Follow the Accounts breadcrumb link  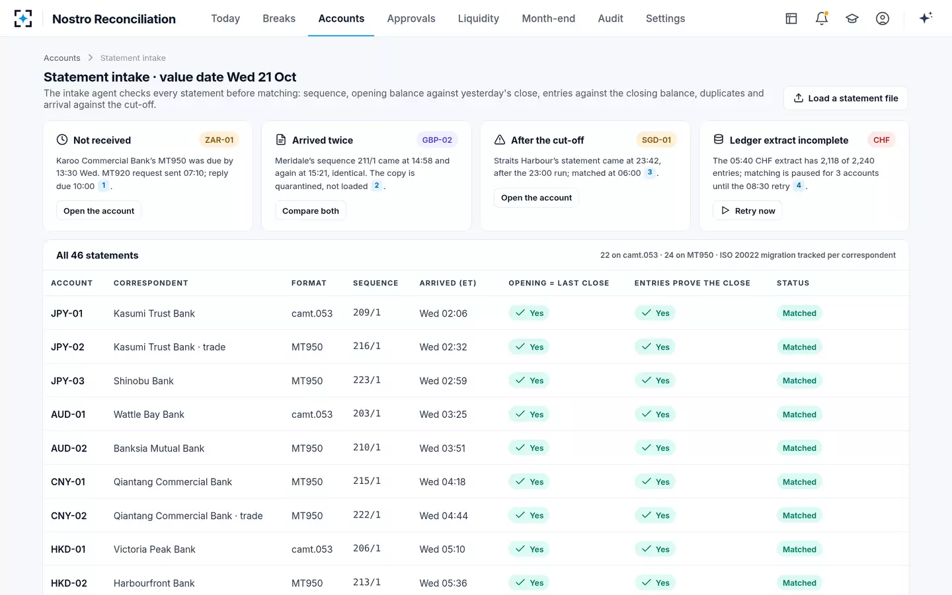62,58
